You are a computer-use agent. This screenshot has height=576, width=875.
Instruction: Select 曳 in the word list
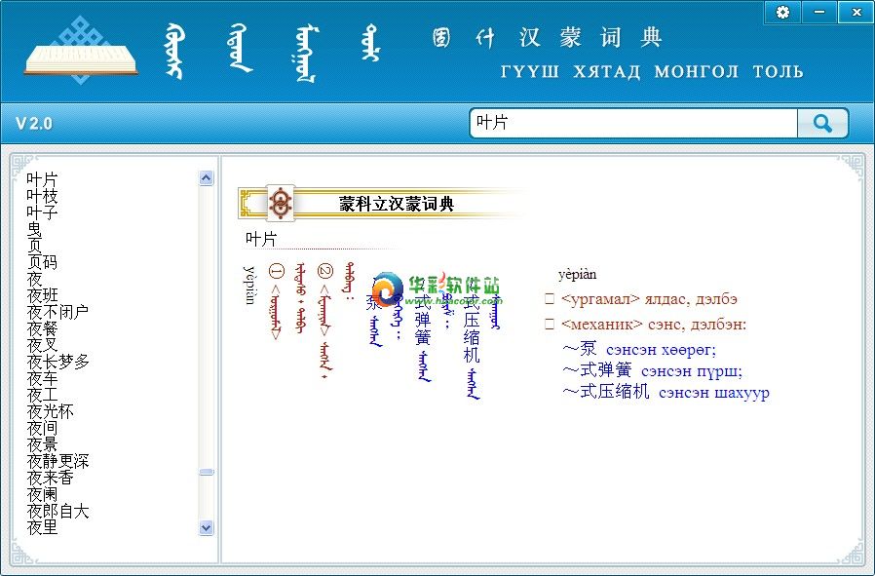tap(34, 229)
